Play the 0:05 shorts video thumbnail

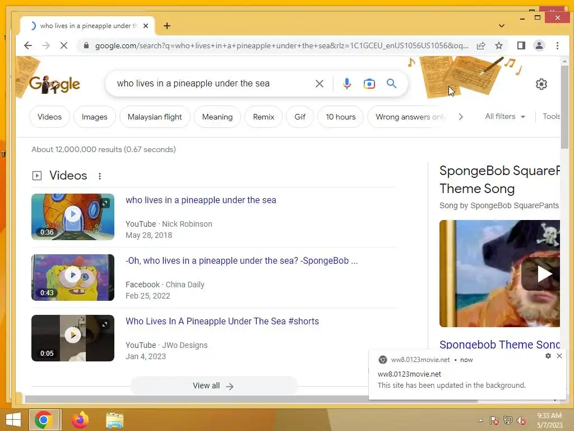click(x=73, y=338)
